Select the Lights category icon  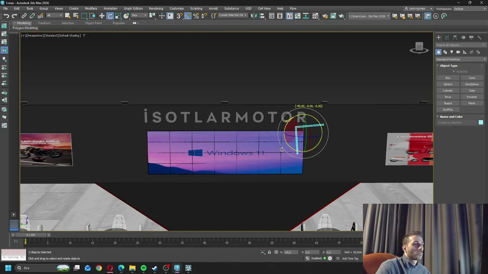(x=452, y=52)
